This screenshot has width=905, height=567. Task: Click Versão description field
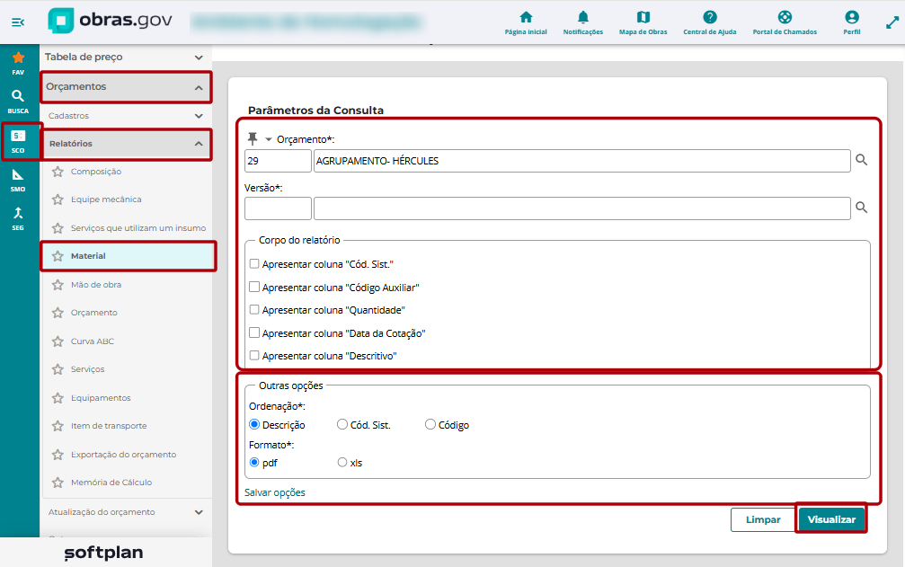581,208
